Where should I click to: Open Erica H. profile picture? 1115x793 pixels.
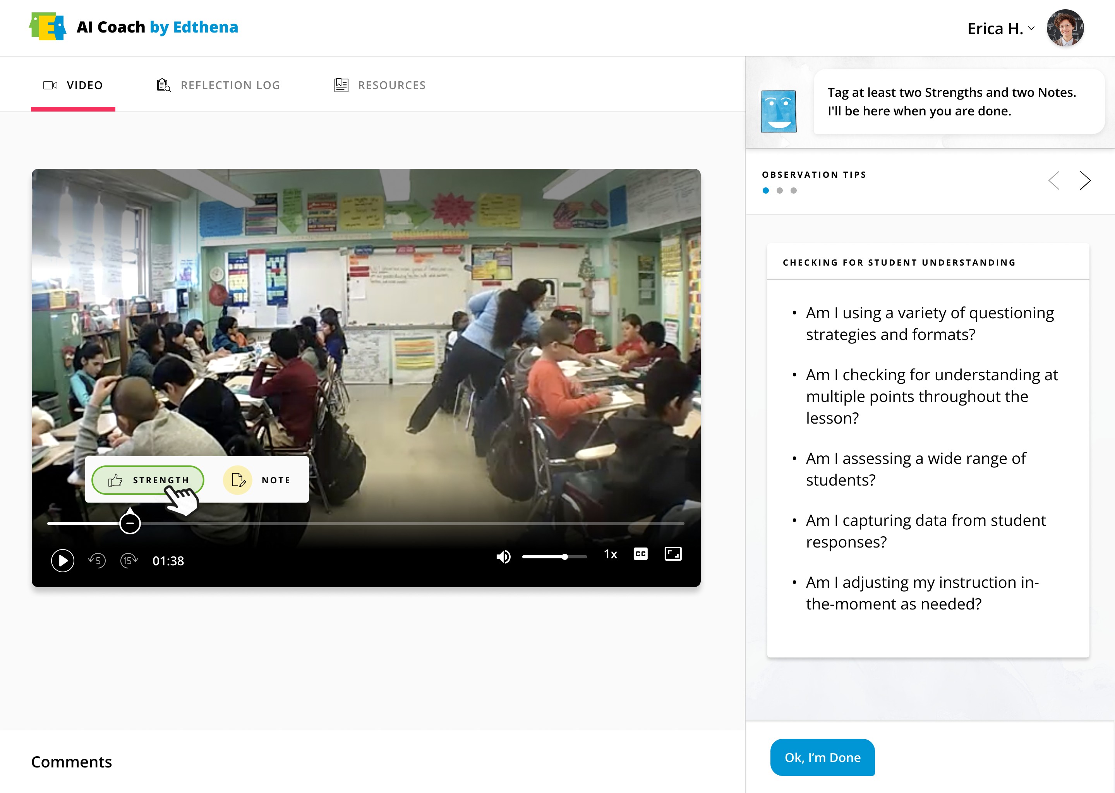coord(1065,28)
